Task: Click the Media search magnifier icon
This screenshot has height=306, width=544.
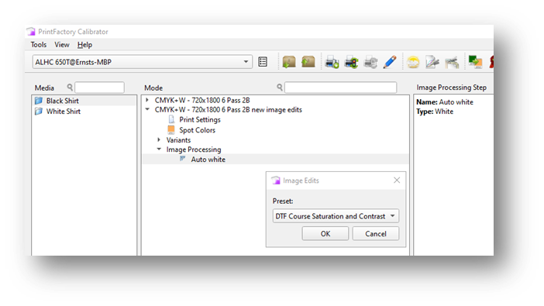Action: point(70,87)
